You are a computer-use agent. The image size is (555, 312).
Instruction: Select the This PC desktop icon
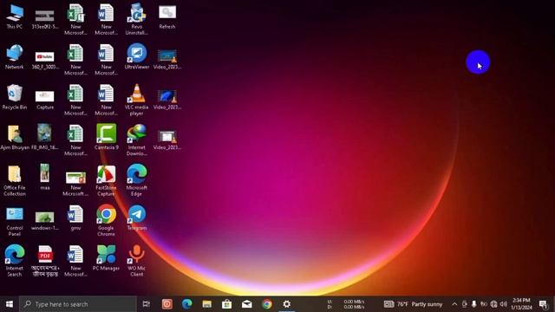coord(15,16)
